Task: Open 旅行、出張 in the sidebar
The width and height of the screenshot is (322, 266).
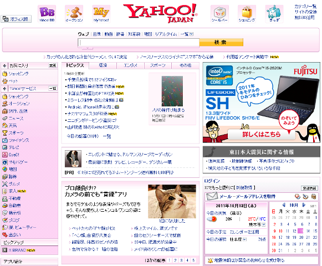Action: click(18, 111)
